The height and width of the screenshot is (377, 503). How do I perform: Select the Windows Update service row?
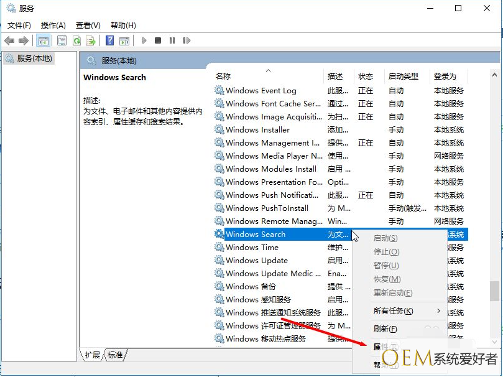tap(256, 261)
